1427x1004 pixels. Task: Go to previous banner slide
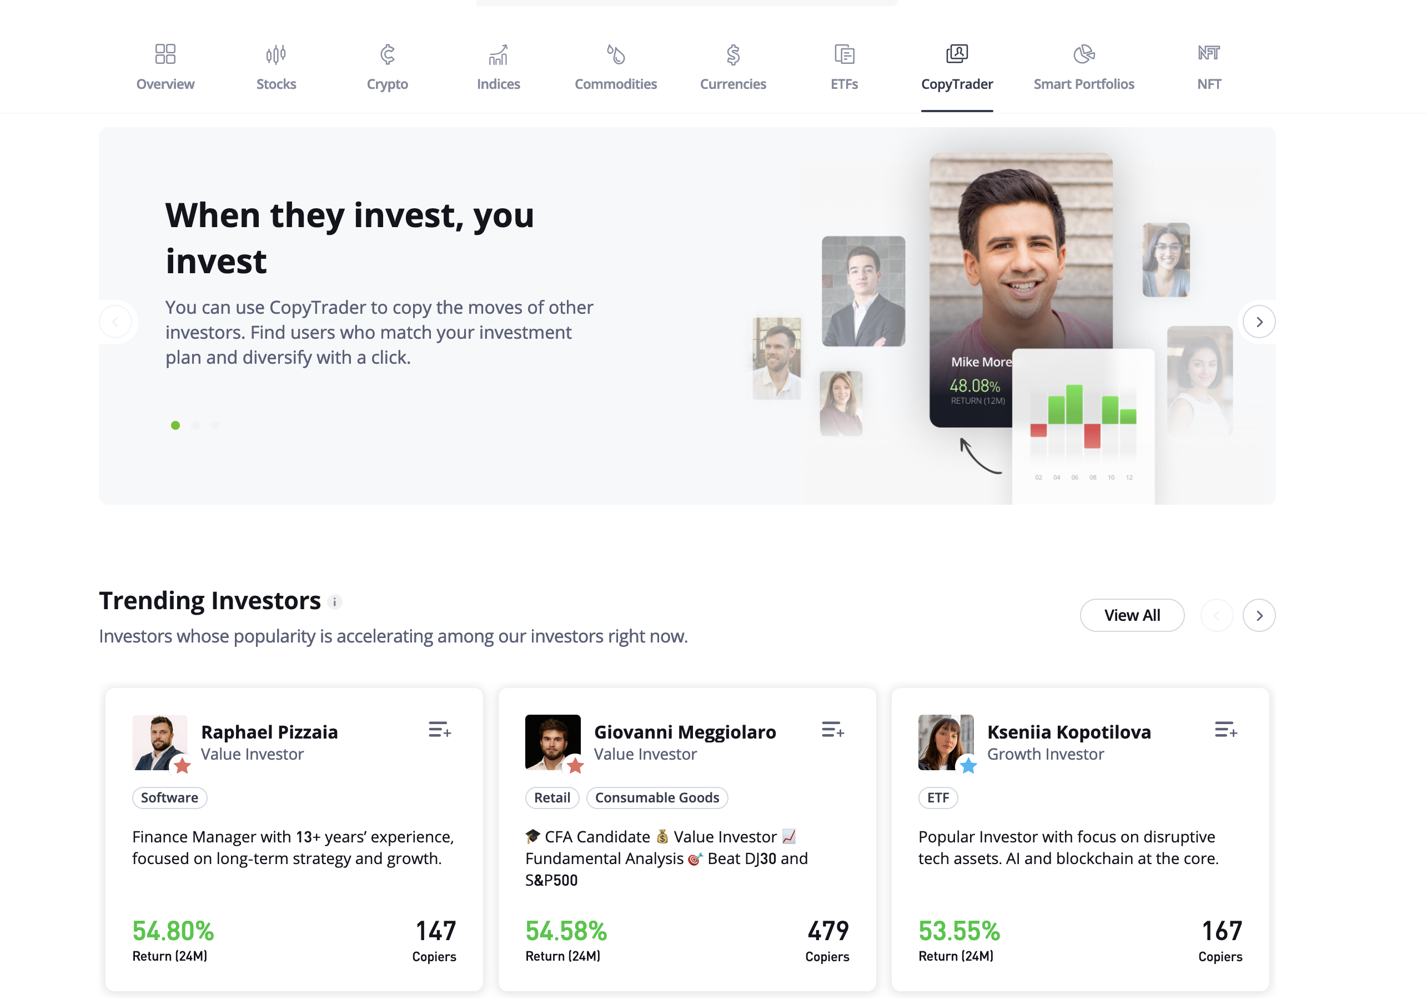[x=115, y=322]
